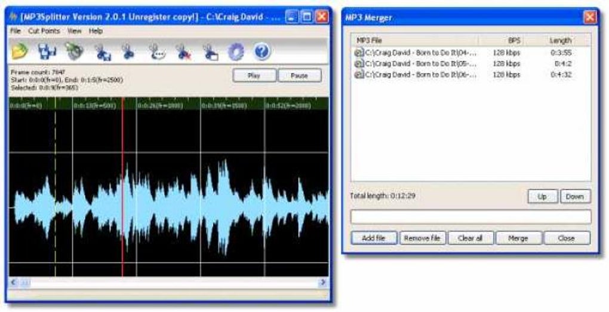Click the waveform scrollbar right arrow

323,283
